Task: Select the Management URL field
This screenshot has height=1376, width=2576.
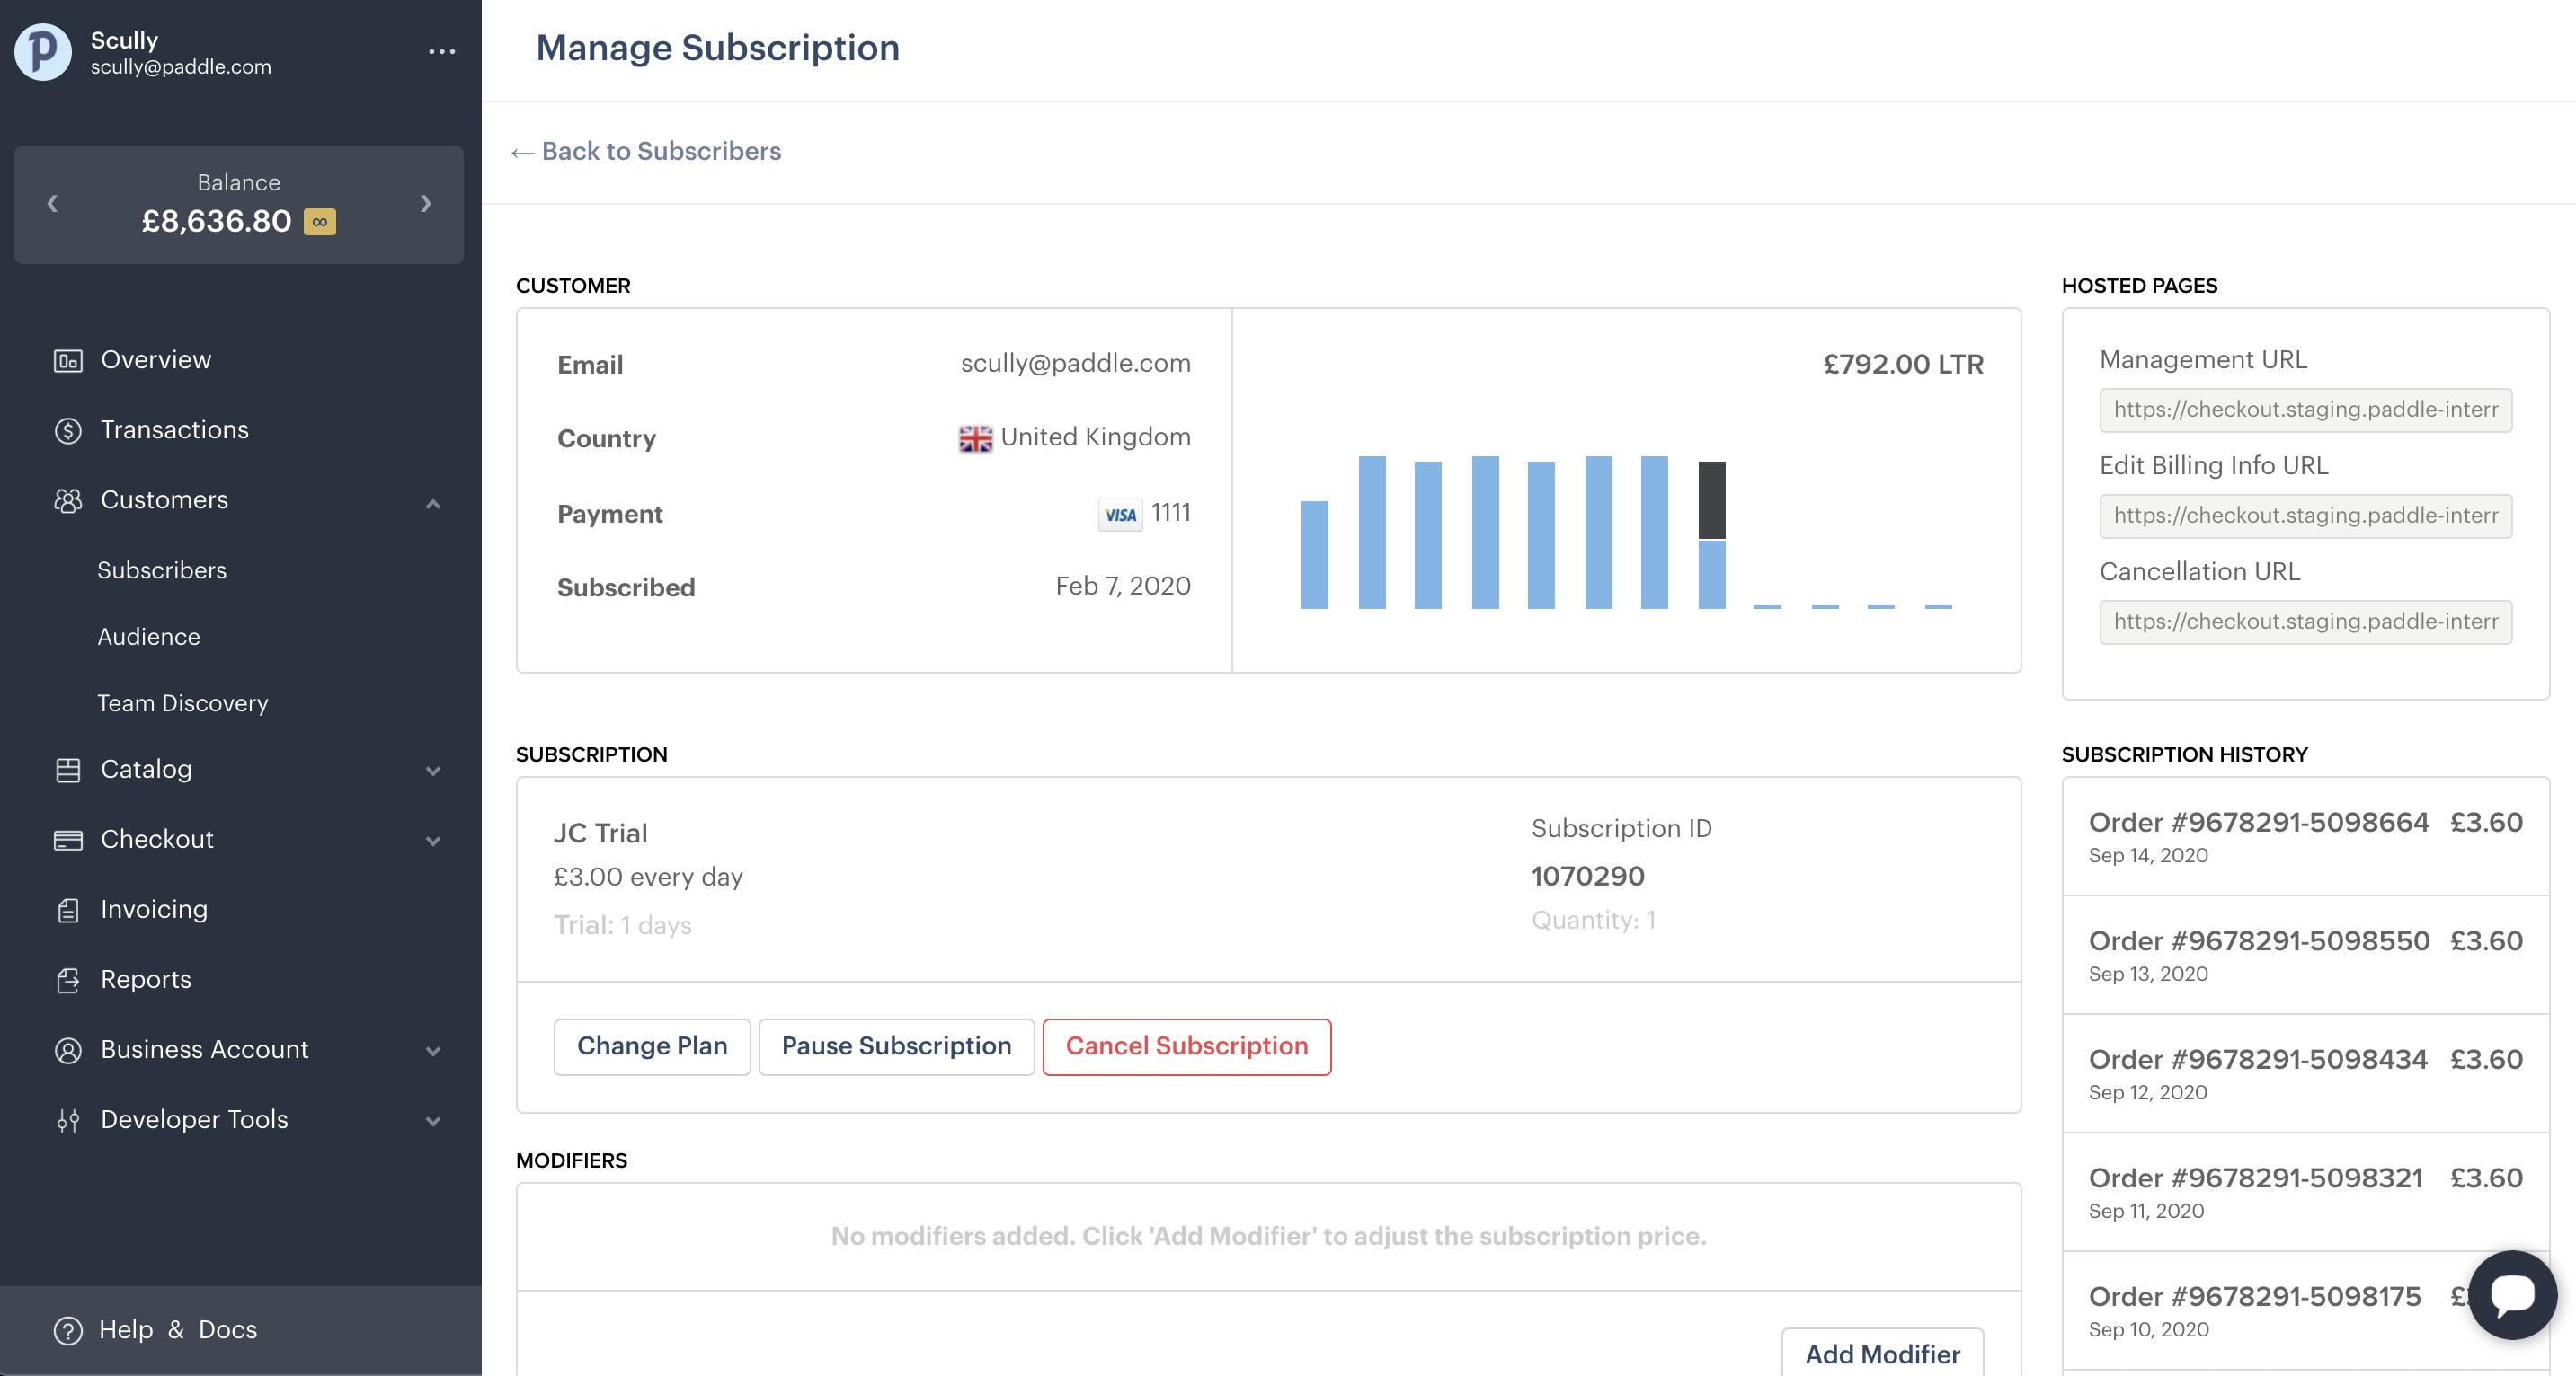Action: point(2305,410)
